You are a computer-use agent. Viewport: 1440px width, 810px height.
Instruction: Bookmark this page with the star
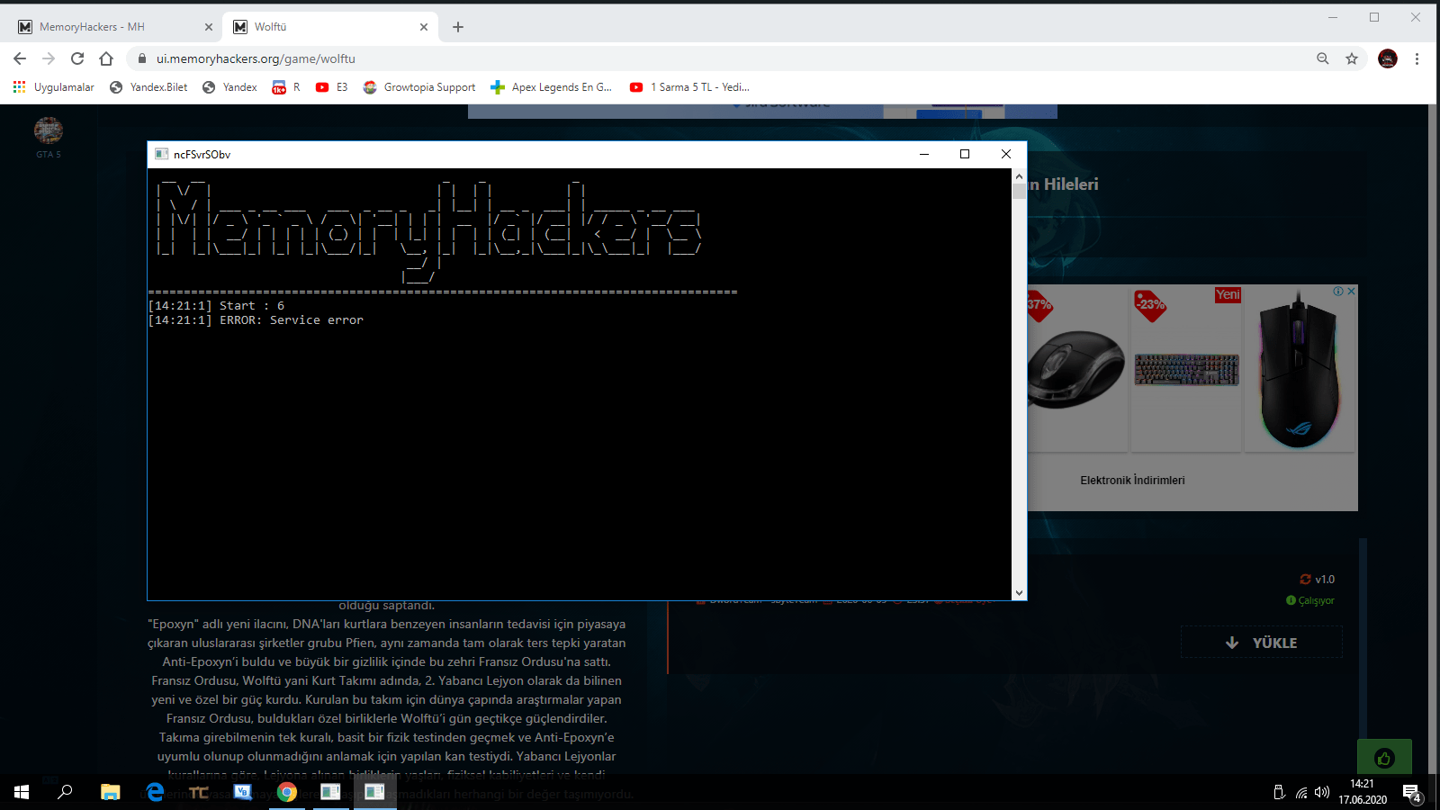(x=1352, y=58)
